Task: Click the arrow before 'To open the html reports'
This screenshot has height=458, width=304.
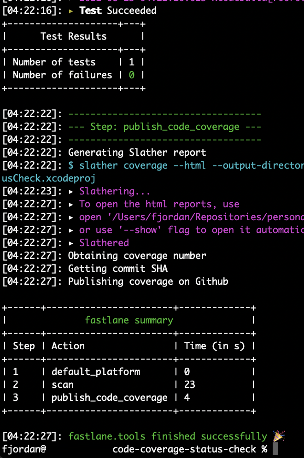Action: [71, 205]
